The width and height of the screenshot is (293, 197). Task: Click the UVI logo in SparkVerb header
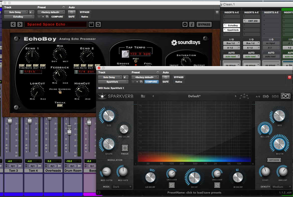point(285,96)
